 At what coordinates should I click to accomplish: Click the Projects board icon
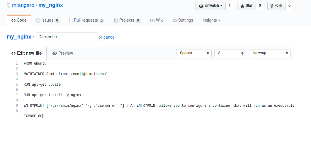click(116, 20)
